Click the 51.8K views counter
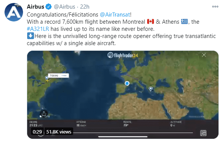 point(59,132)
